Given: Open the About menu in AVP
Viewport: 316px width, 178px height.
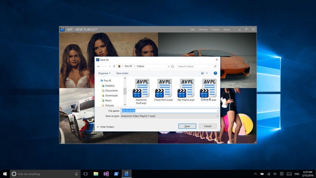Looking at the screenshot, I should [x=226, y=29].
